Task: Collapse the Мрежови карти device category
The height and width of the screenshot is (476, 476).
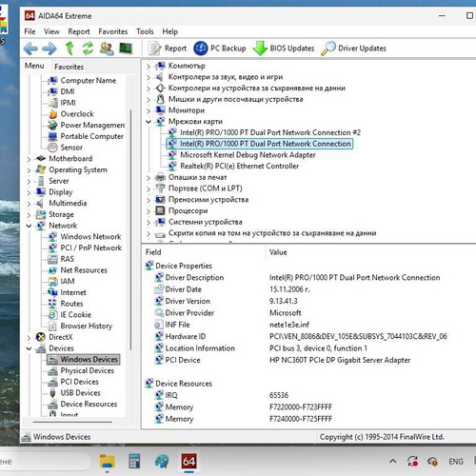Action: (x=149, y=122)
